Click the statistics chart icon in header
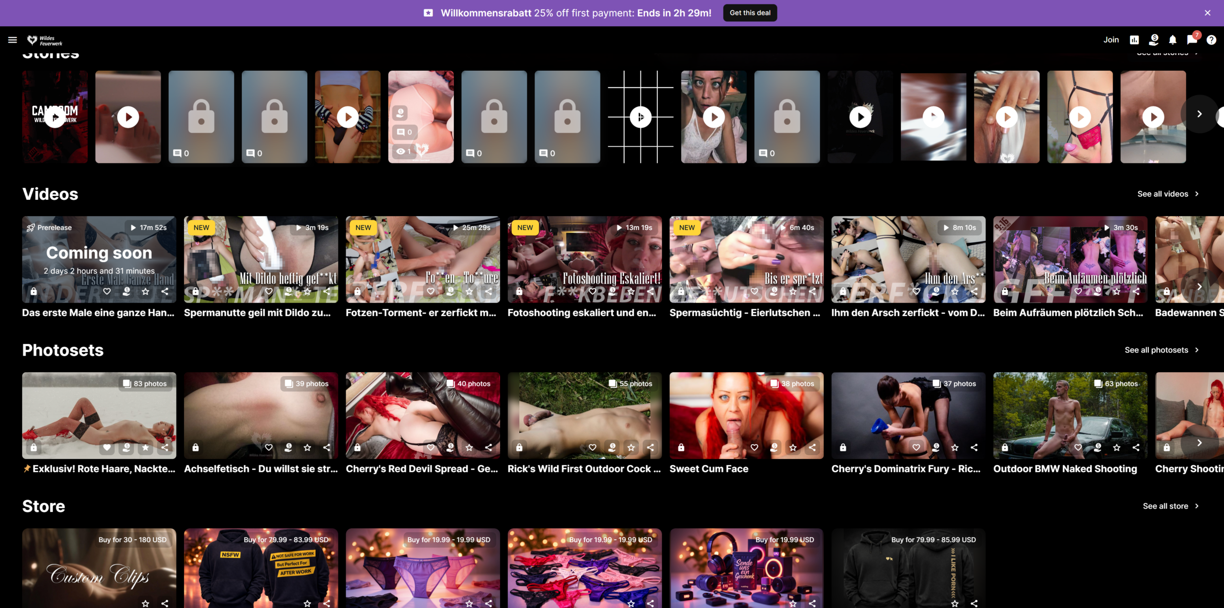Image resolution: width=1224 pixels, height=608 pixels. tap(1134, 40)
